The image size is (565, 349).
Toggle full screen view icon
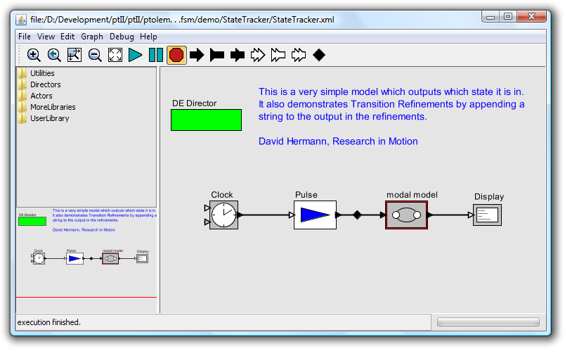[115, 55]
